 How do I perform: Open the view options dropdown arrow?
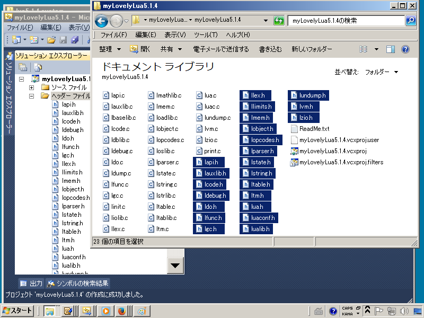pyautogui.click(x=376, y=49)
